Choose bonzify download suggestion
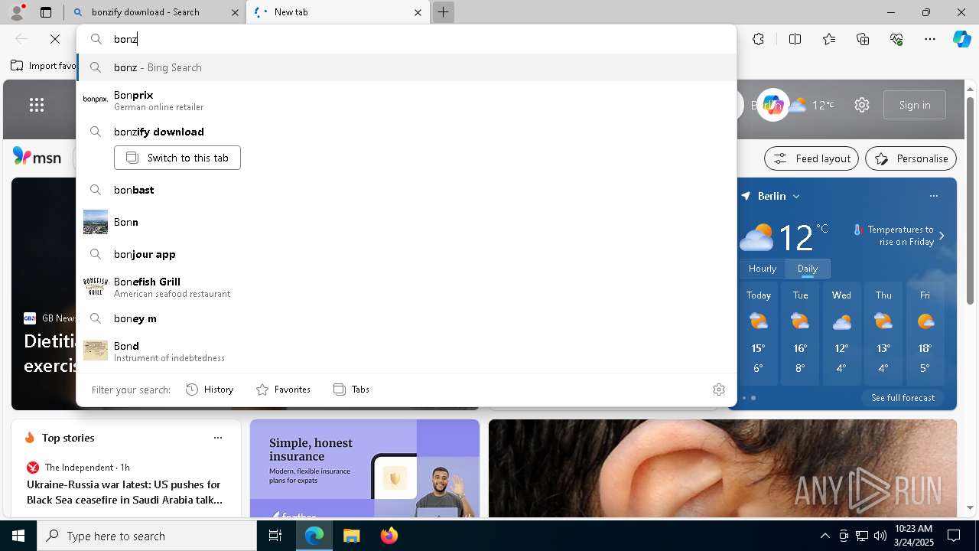979x551 pixels. coord(406,132)
